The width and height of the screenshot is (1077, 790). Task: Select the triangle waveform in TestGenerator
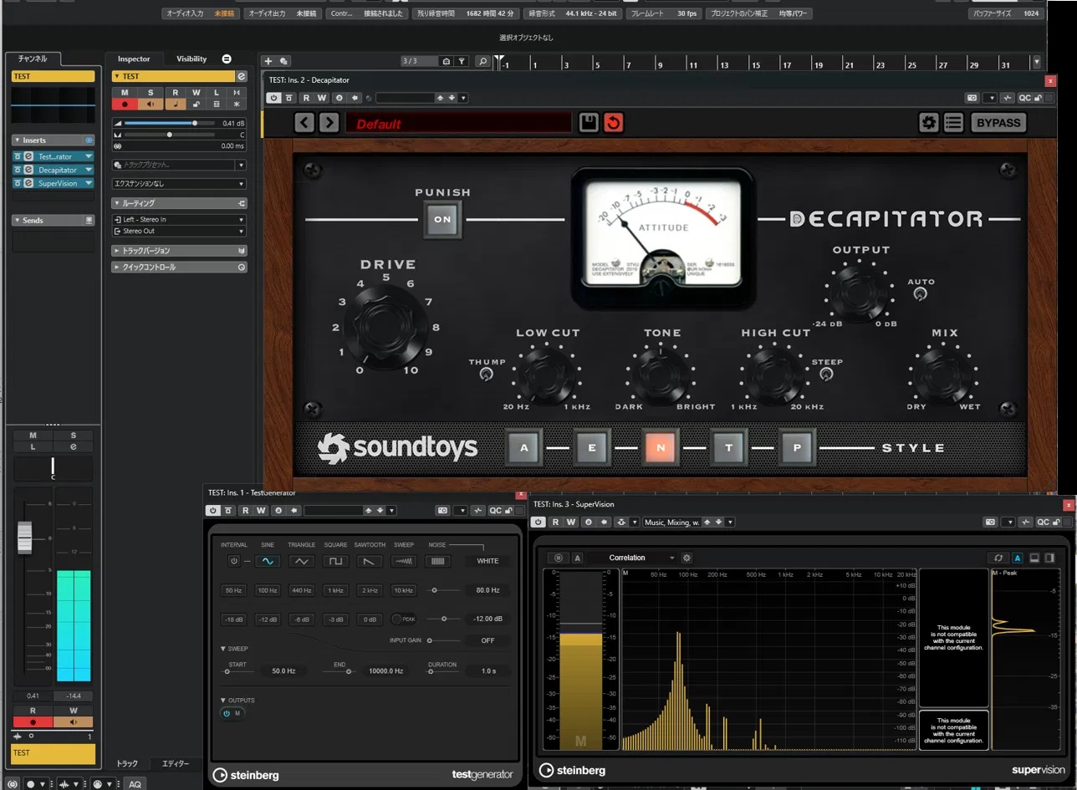coord(301,561)
